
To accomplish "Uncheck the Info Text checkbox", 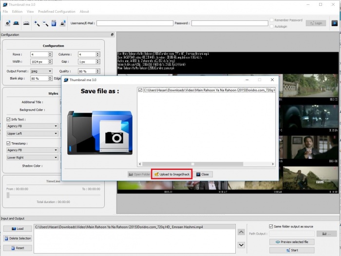I will click(x=8, y=119).
